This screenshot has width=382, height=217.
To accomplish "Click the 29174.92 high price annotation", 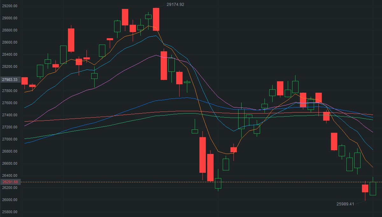I will tap(175, 4).
